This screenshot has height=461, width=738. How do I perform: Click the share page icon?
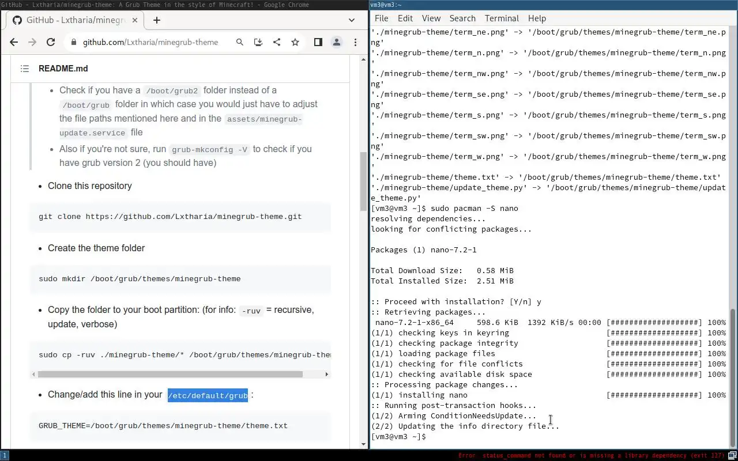point(277,42)
